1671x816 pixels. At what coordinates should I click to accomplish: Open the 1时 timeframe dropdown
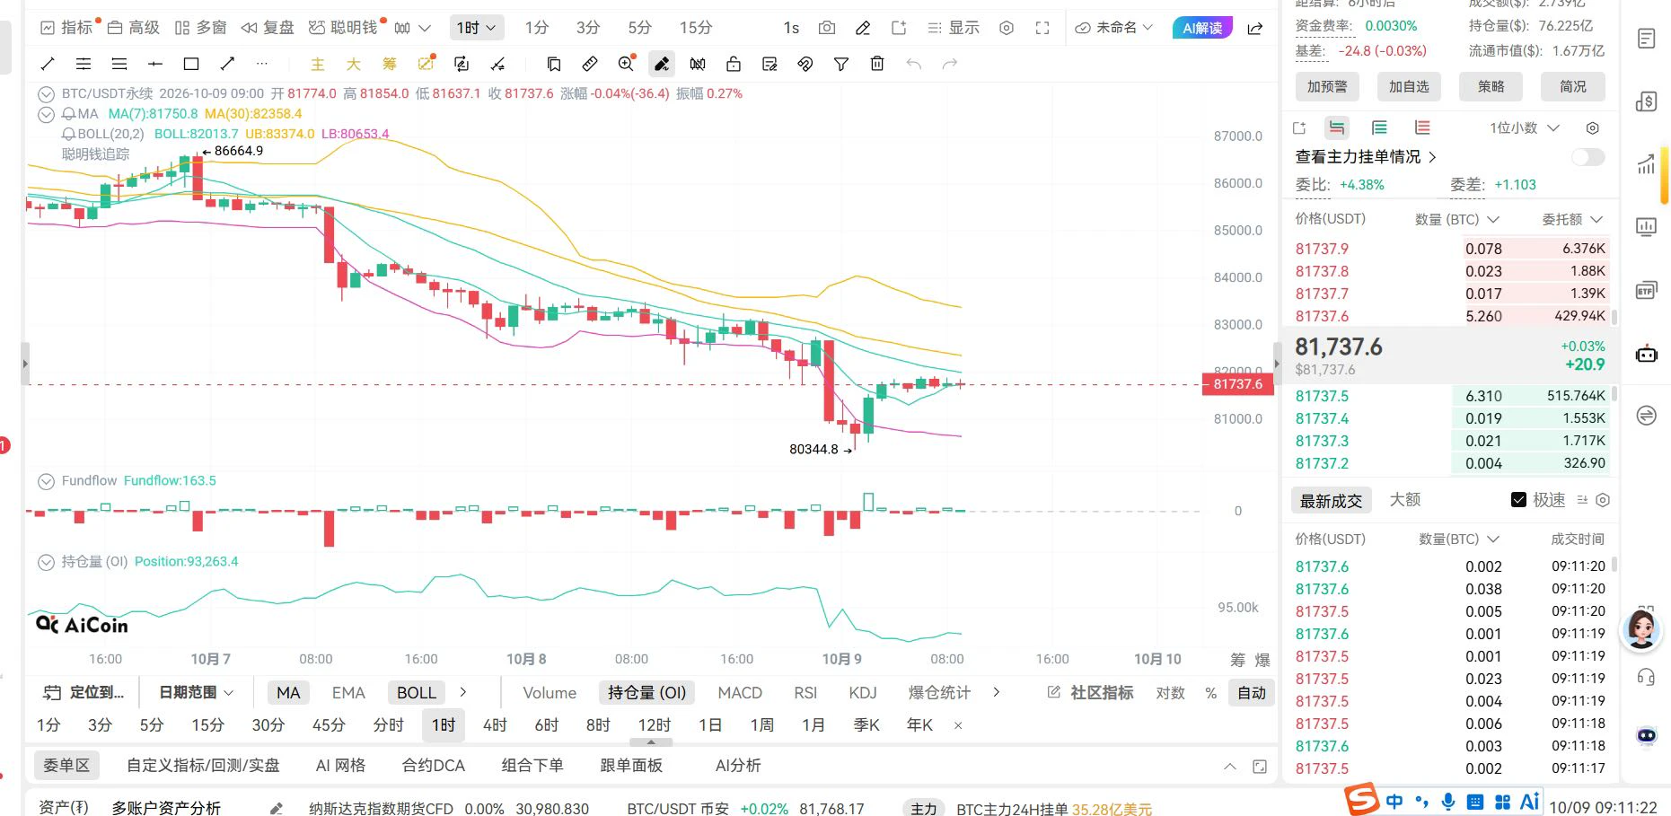pos(476,28)
